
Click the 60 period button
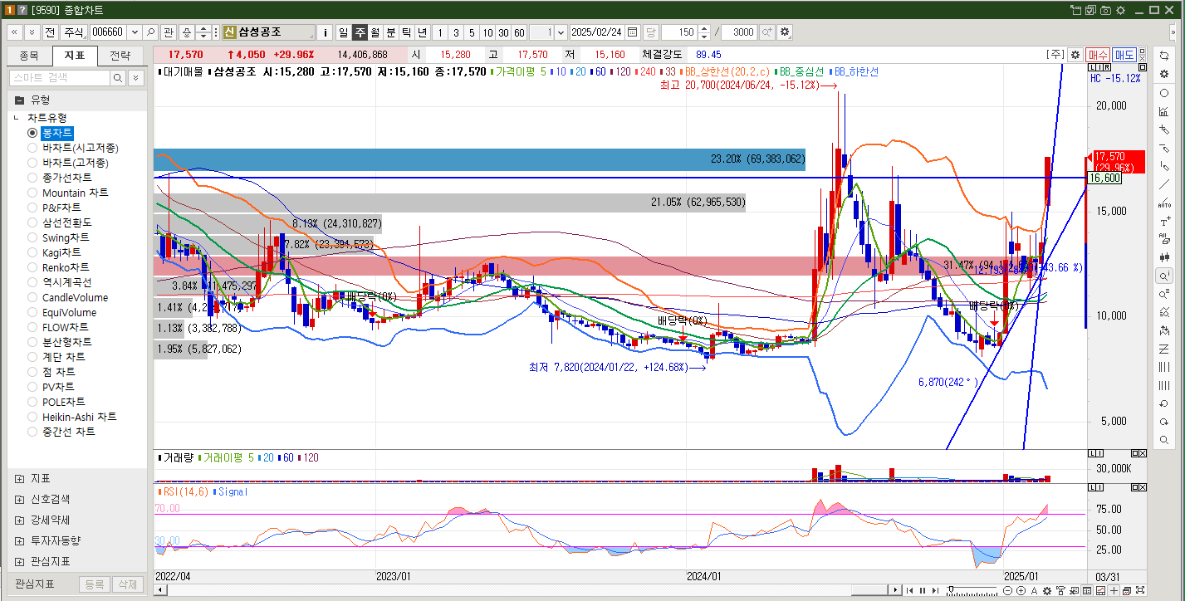519,32
